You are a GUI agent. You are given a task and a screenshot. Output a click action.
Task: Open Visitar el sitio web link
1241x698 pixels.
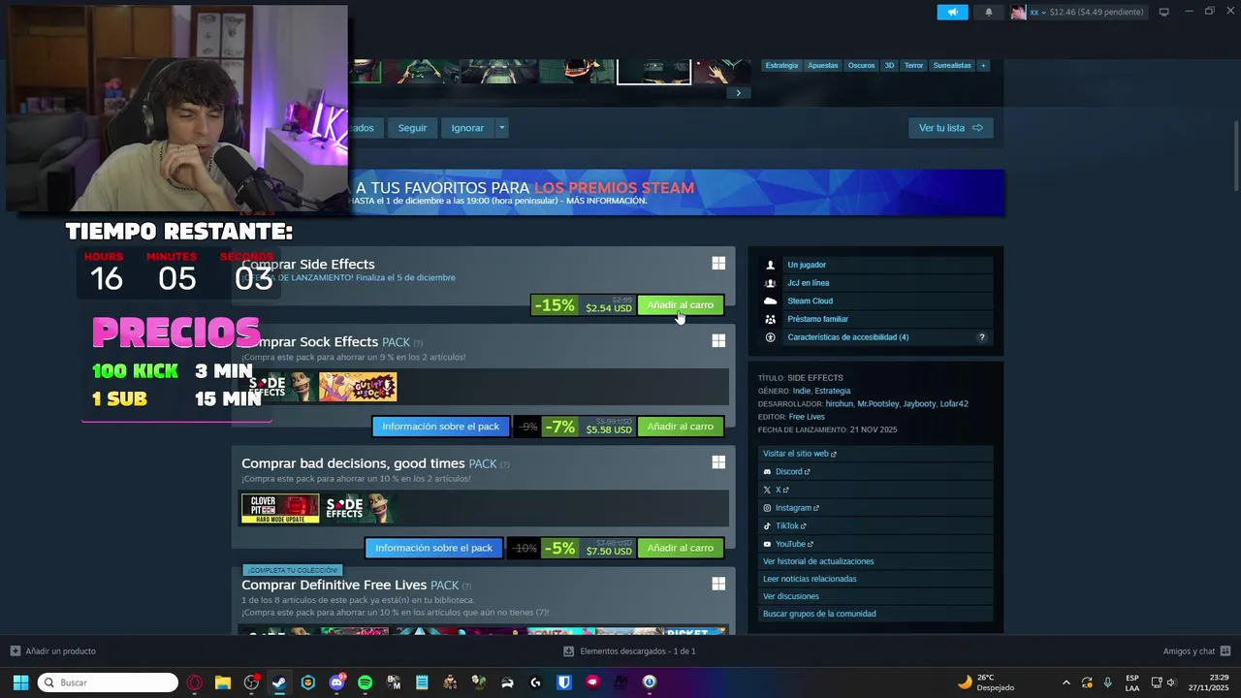[799, 454]
